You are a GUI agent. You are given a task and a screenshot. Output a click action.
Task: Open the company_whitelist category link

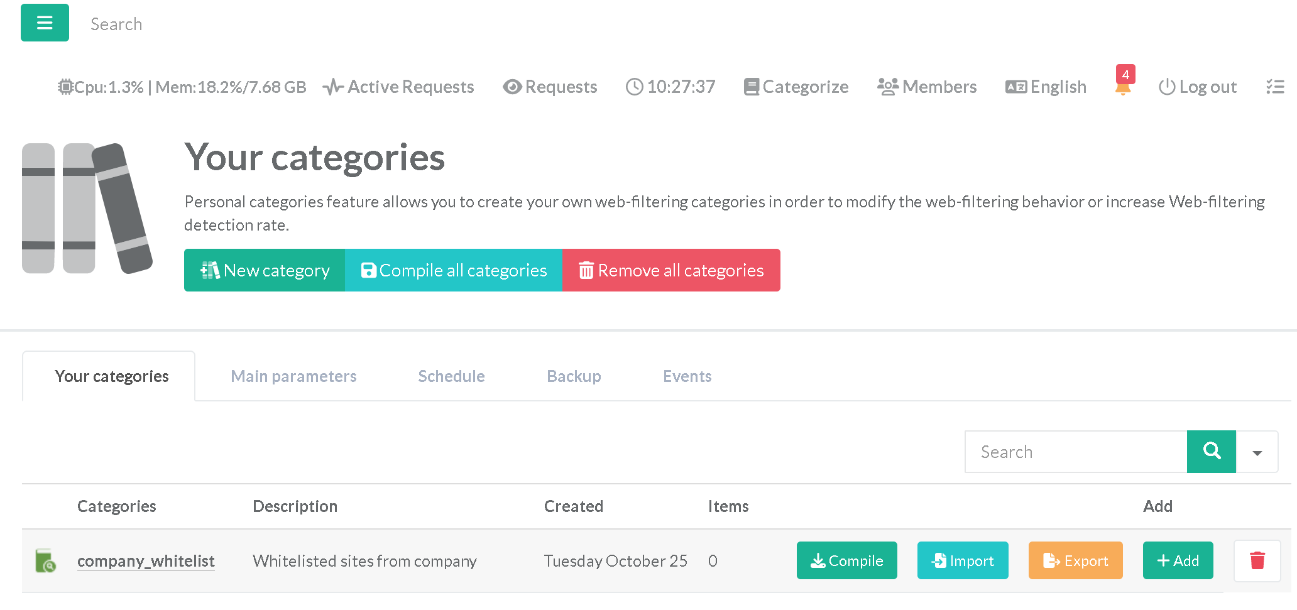click(x=146, y=560)
